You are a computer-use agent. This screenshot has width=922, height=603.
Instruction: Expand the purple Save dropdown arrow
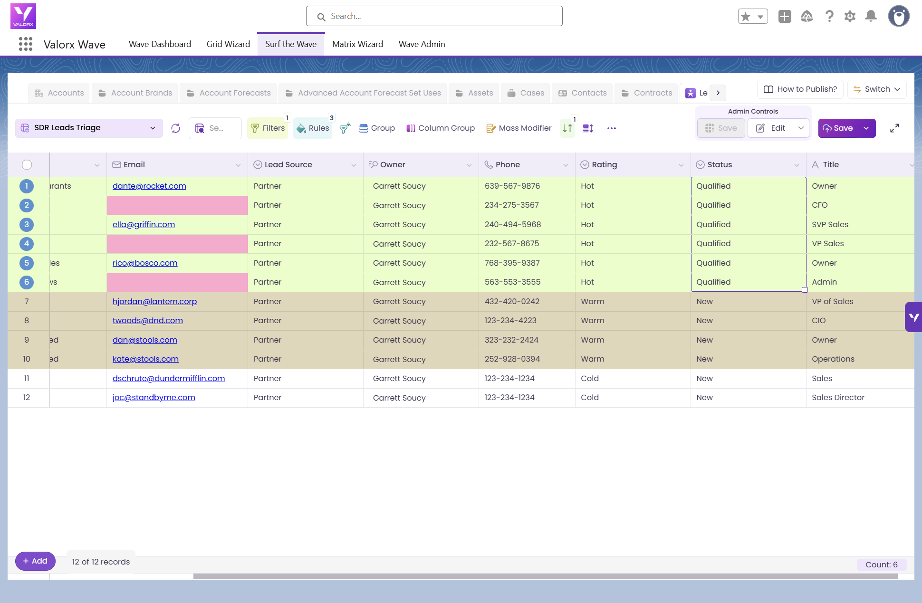(867, 128)
